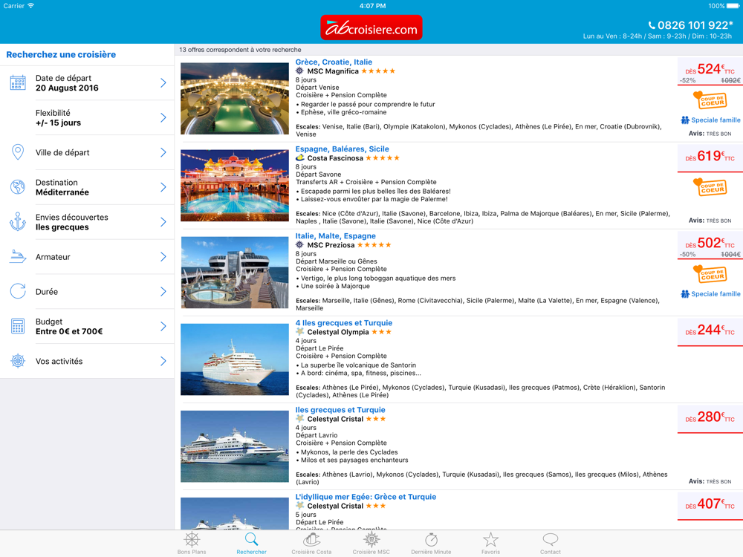Image resolution: width=743 pixels, height=557 pixels.
Task: Tap the Celestyal logo beside Celestyal Olympia
Action: click(x=299, y=331)
